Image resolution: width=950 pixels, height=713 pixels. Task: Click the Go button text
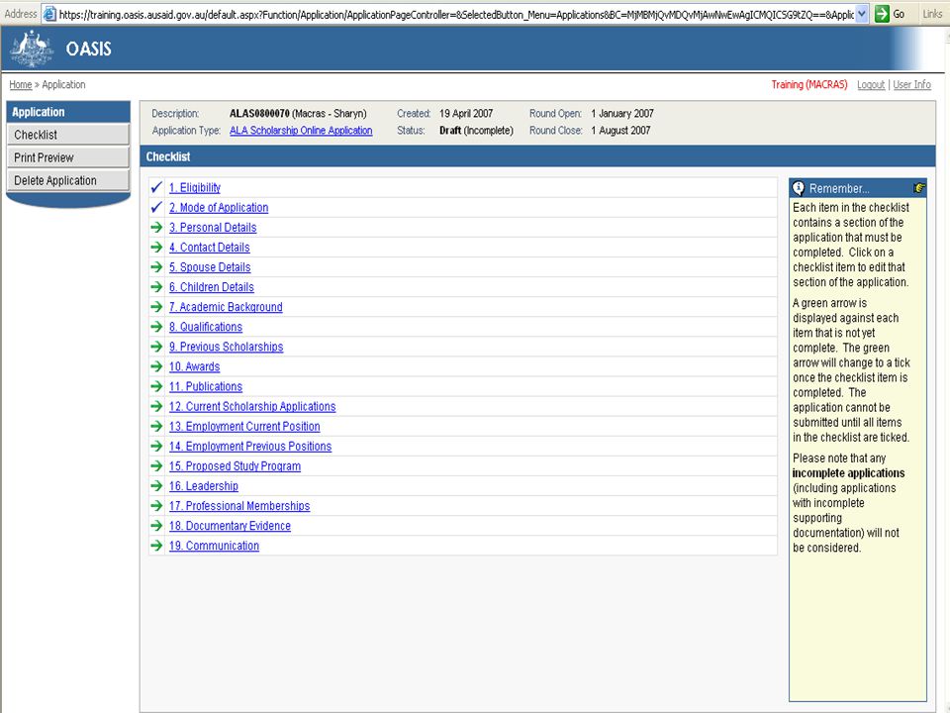(900, 13)
